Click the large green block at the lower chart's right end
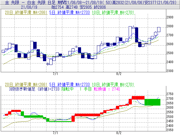 152,102
